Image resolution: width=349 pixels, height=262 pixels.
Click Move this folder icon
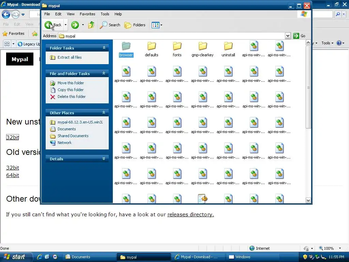point(53,83)
